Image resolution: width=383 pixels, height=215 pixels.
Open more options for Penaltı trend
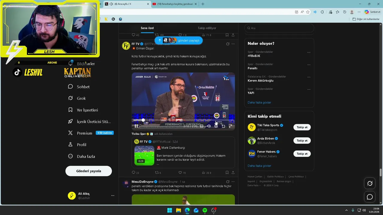(309, 65)
